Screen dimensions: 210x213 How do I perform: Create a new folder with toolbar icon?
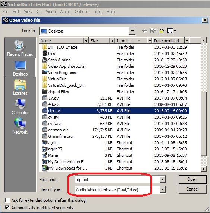(x=162, y=31)
